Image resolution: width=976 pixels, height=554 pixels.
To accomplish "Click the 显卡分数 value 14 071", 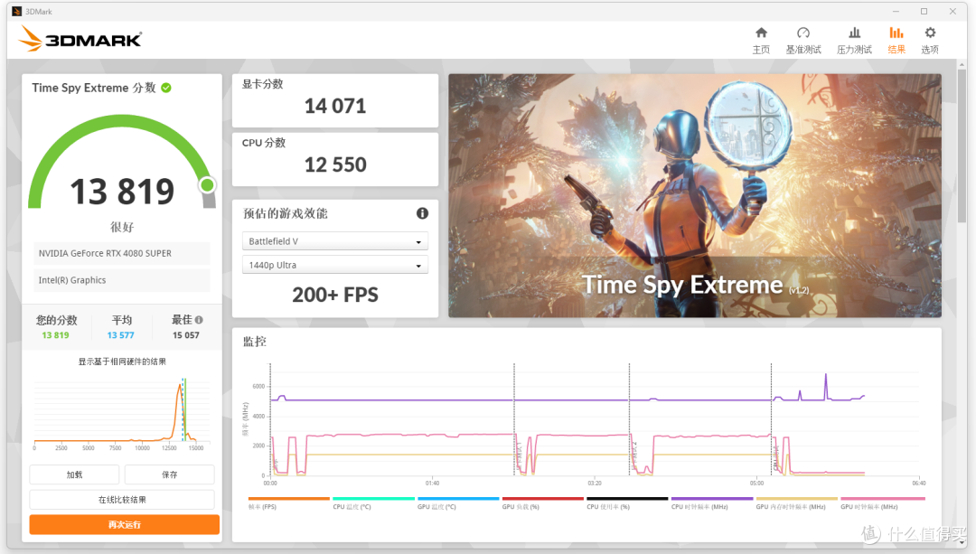I will point(335,107).
